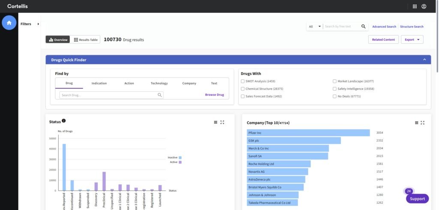
Task: Open the apps grid icon in header
Action: click(x=415, y=6)
